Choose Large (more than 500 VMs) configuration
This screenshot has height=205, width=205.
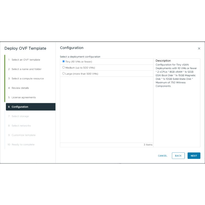pyautogui.click(x=64, y=74)
